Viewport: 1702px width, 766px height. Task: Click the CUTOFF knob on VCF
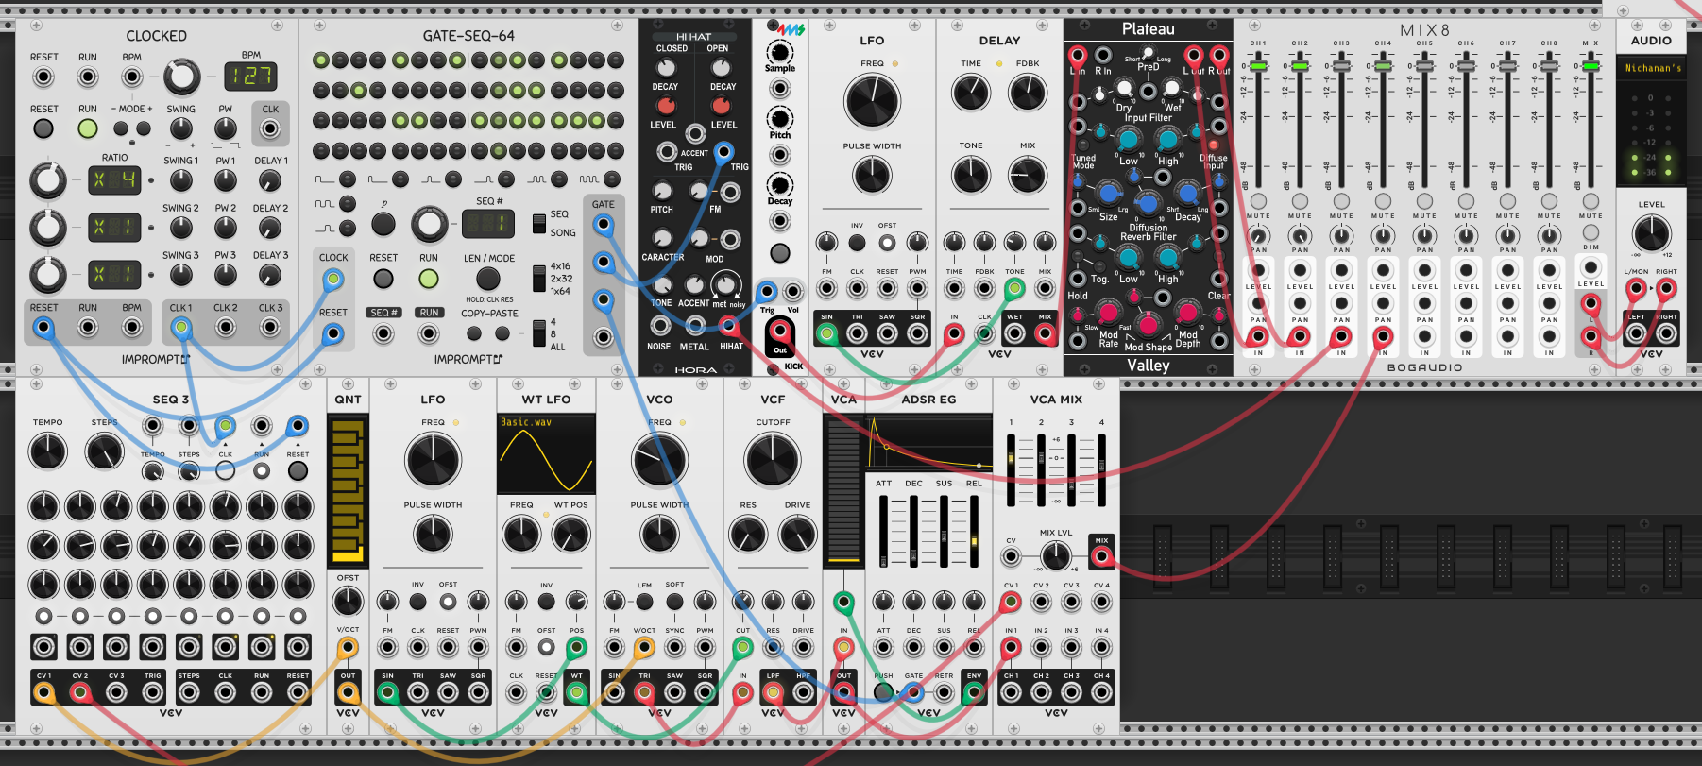click(773, 460)
